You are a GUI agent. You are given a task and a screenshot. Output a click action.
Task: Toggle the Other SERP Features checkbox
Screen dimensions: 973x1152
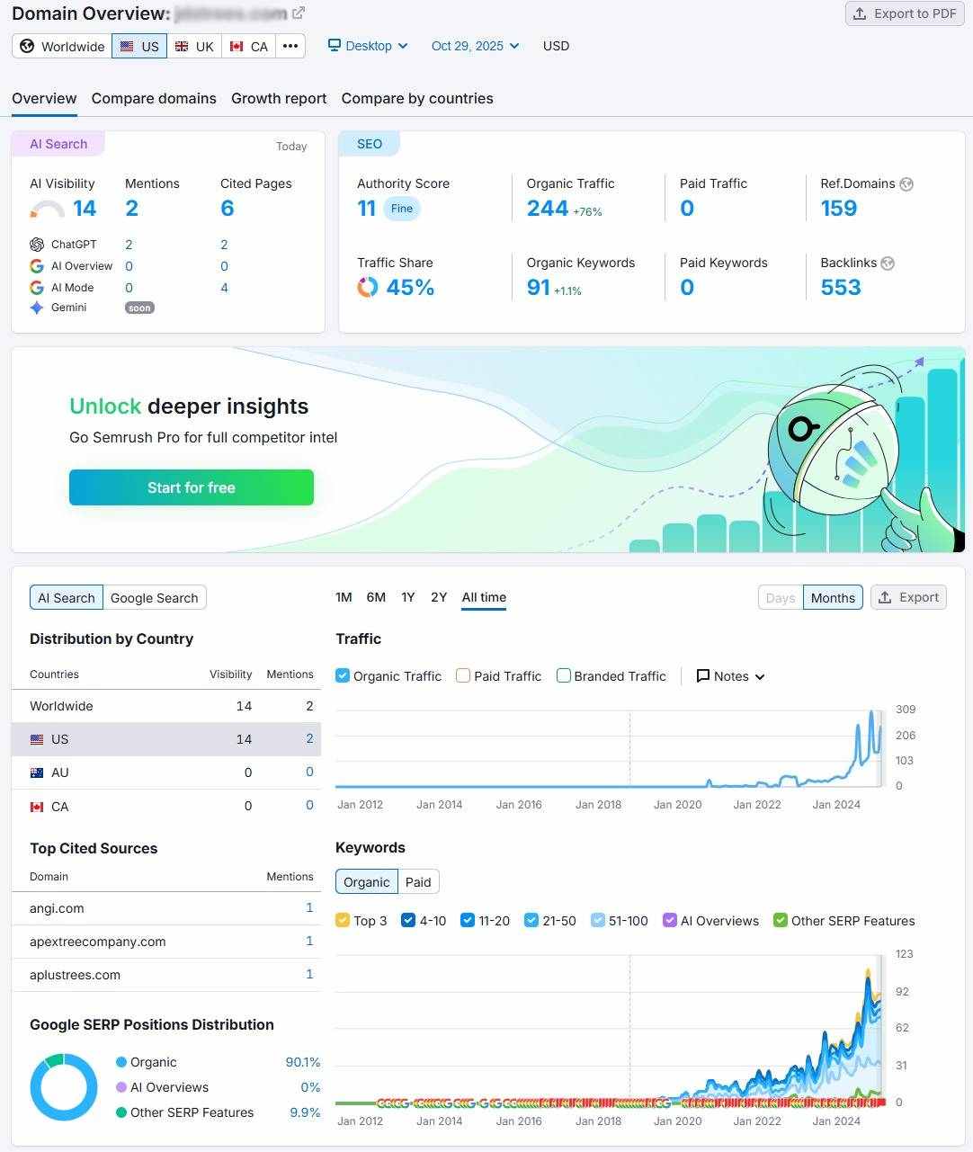click(781, 920)
